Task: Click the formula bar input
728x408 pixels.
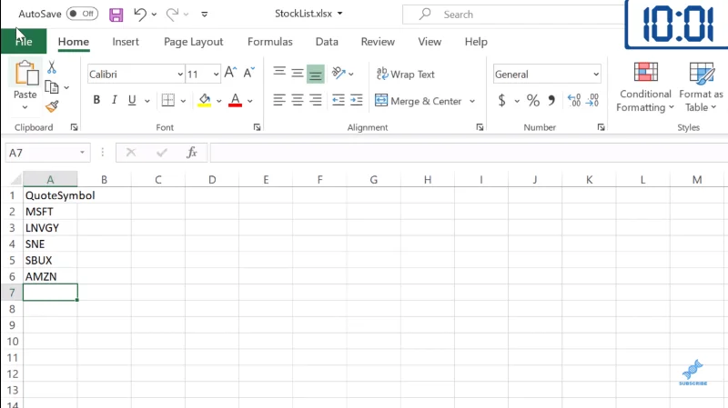Action: point(469,153)
